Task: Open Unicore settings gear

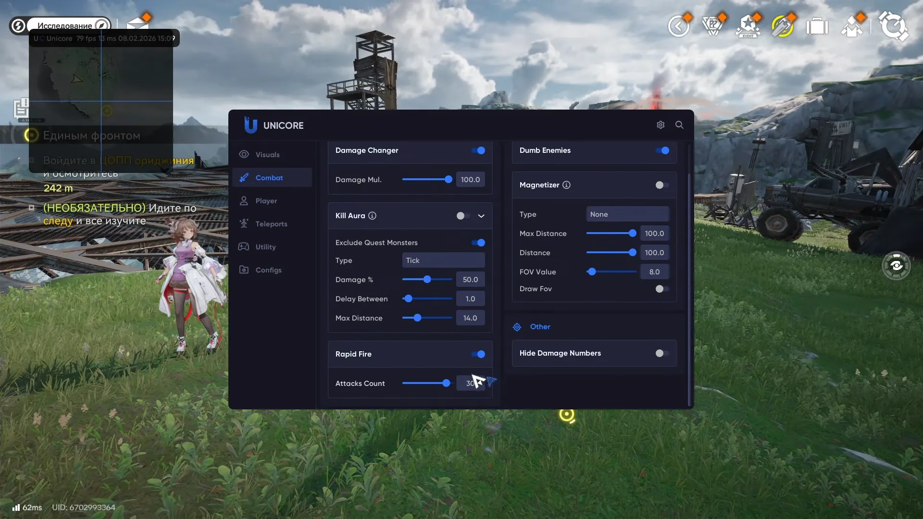Action: pyautogui.click(x=661, y=124)
